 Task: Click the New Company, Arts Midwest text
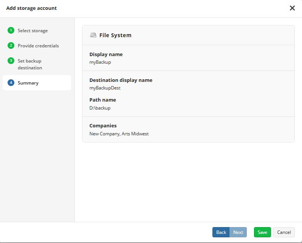[x=119, y=134]
